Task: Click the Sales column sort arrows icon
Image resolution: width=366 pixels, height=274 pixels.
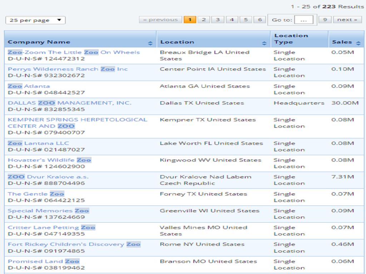Action: (358, 42)
